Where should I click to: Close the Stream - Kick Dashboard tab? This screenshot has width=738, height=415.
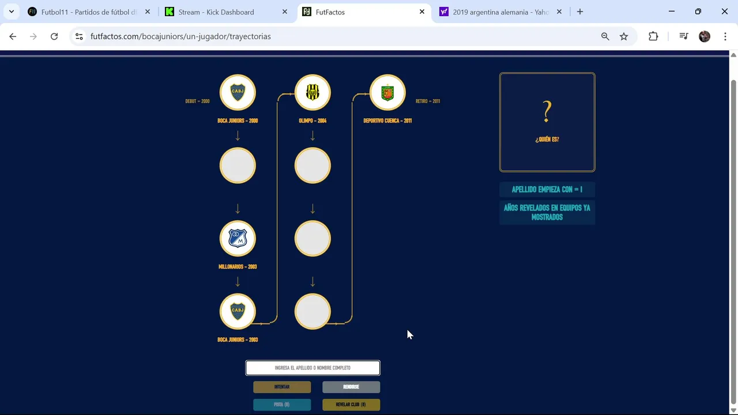coord(285,12)
